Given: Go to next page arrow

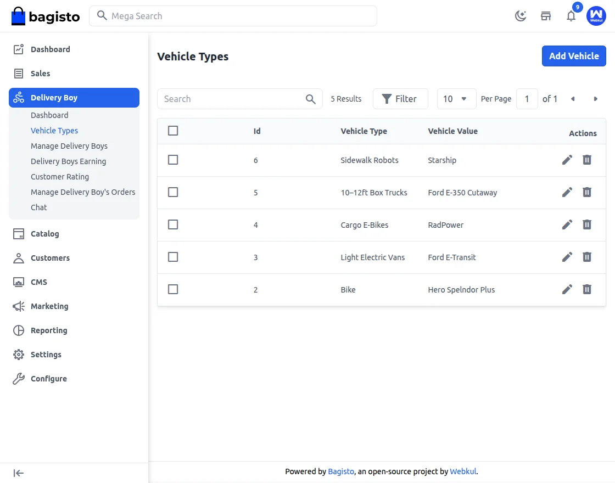Looking at the screenshot, I should pyautogui.click(x=595, y=99).
